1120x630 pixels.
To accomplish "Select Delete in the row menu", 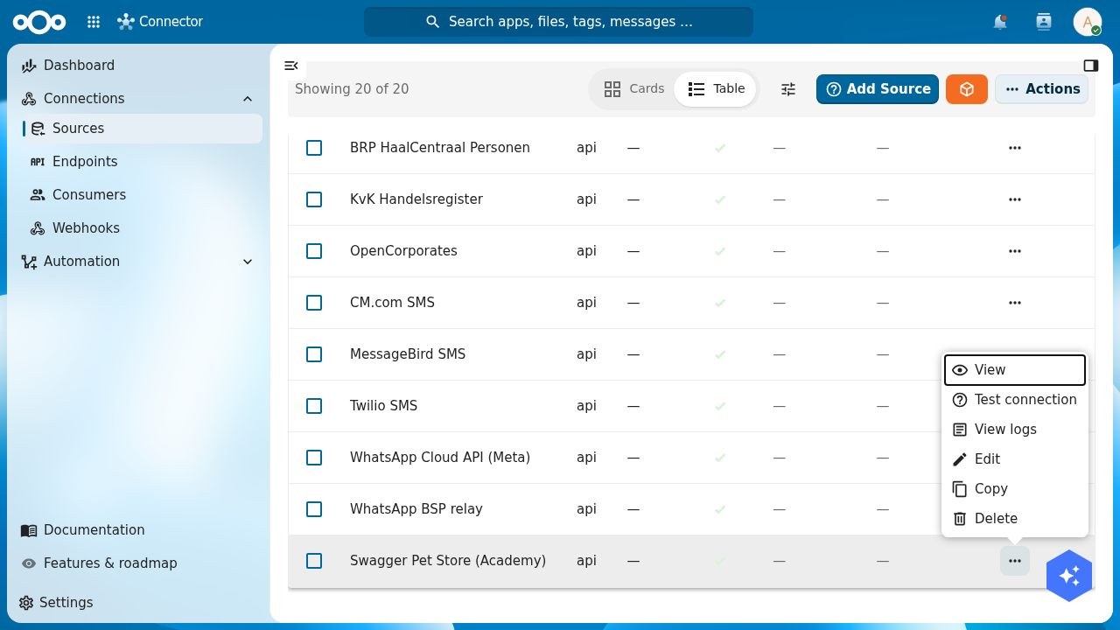I will pyautogui.click(x=1015, y=519).
